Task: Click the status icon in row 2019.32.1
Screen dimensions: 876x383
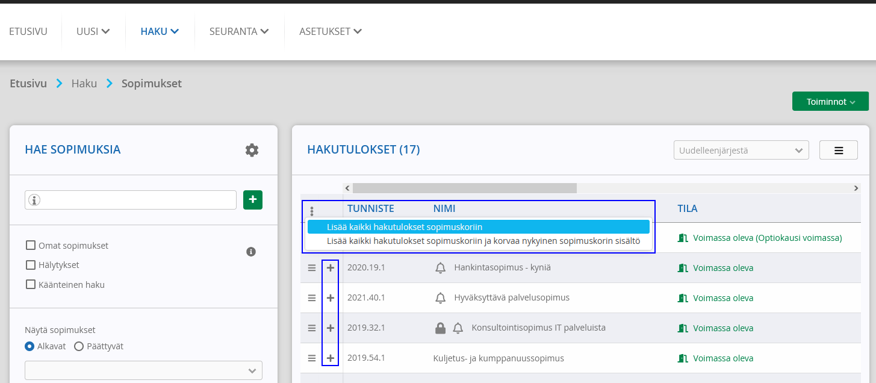Action: 683,328
